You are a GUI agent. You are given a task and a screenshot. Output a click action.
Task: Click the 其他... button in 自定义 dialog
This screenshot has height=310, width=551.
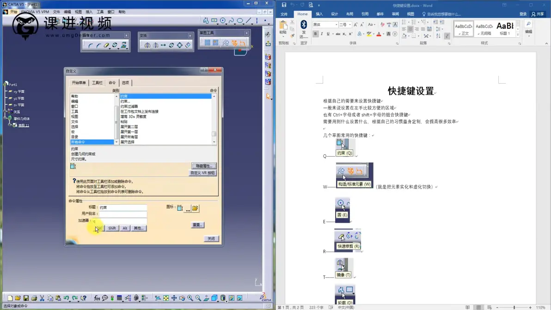pyautogui.click(x=139, y=228)
